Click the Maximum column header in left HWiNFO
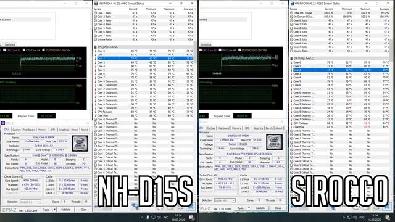 (168, 9)
